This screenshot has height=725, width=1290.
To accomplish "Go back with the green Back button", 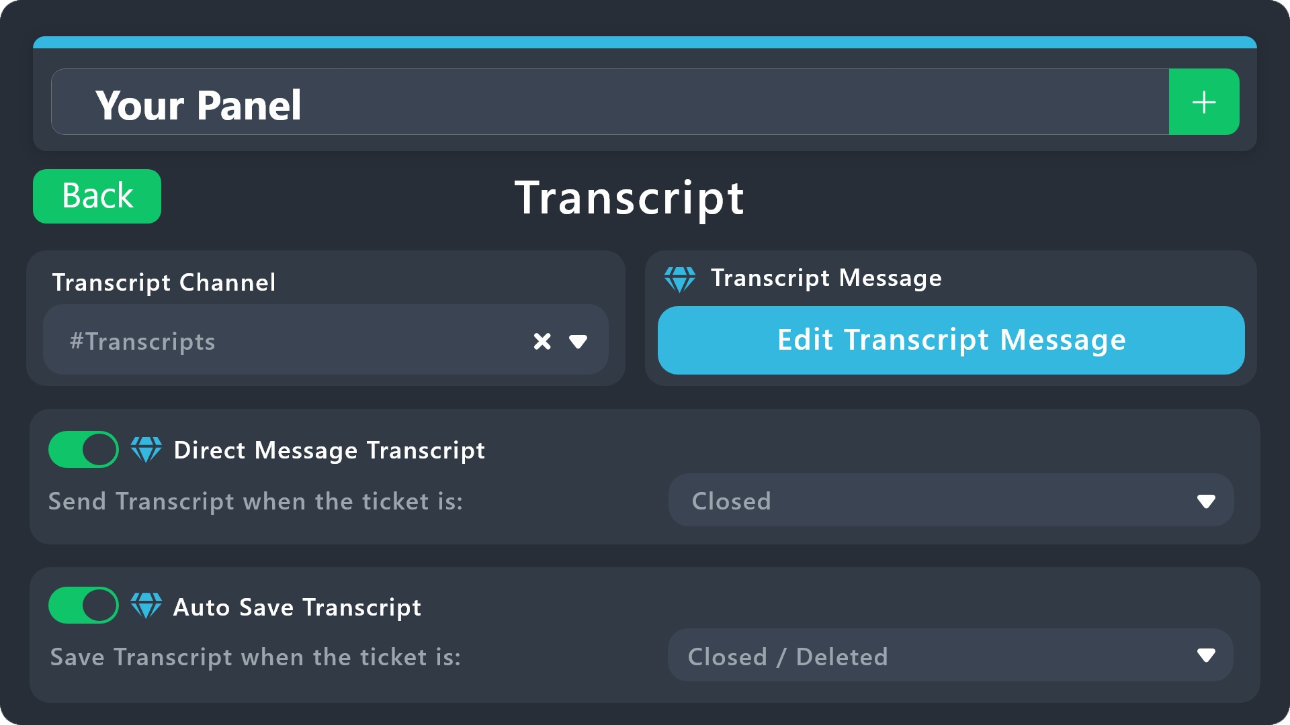I will click(x=97, y=196).
